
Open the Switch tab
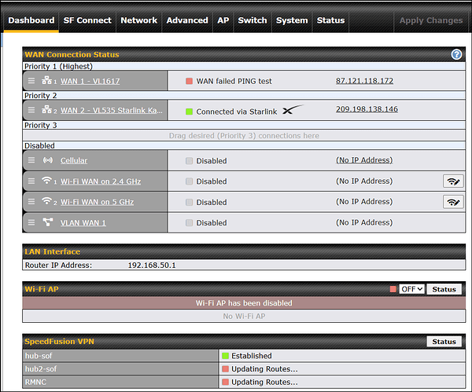pyautogui.click(x=253, y=20)
